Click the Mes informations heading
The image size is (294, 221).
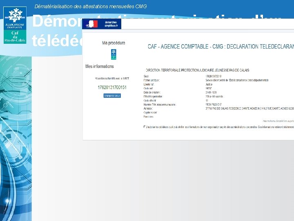100,66
